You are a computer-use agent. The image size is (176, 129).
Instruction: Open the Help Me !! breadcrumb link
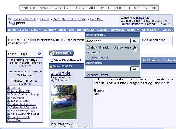click(97, 19)
